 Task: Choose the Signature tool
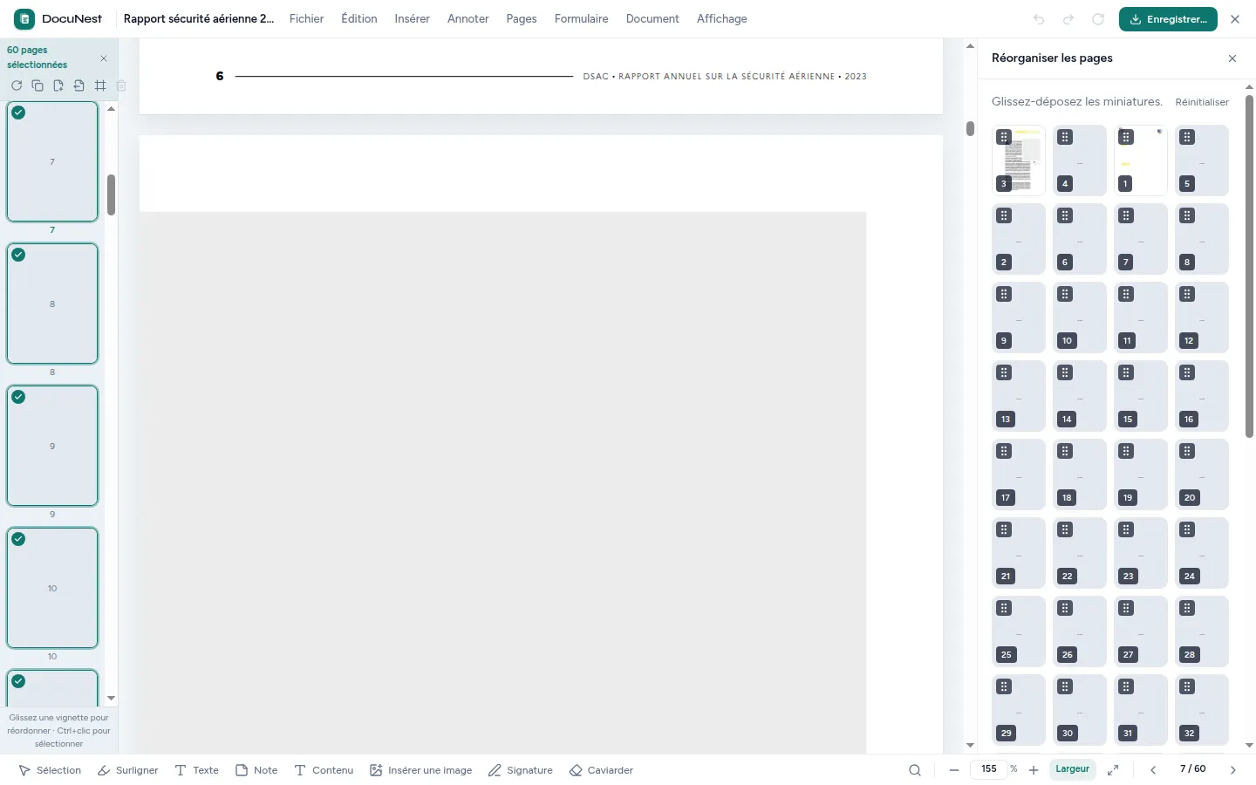point(521,770)
